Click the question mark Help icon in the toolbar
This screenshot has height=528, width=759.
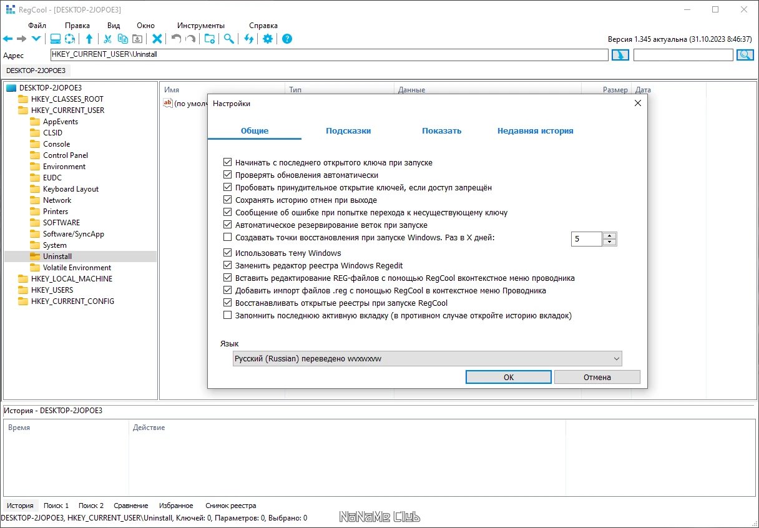tap(287, 39)
